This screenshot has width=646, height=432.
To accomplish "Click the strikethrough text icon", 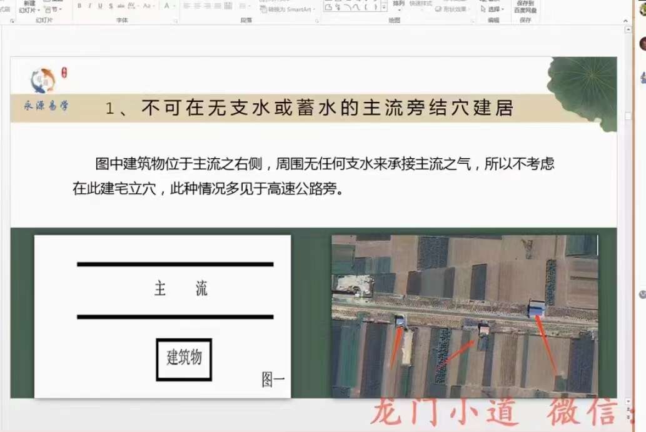I will tap(121, 6).
